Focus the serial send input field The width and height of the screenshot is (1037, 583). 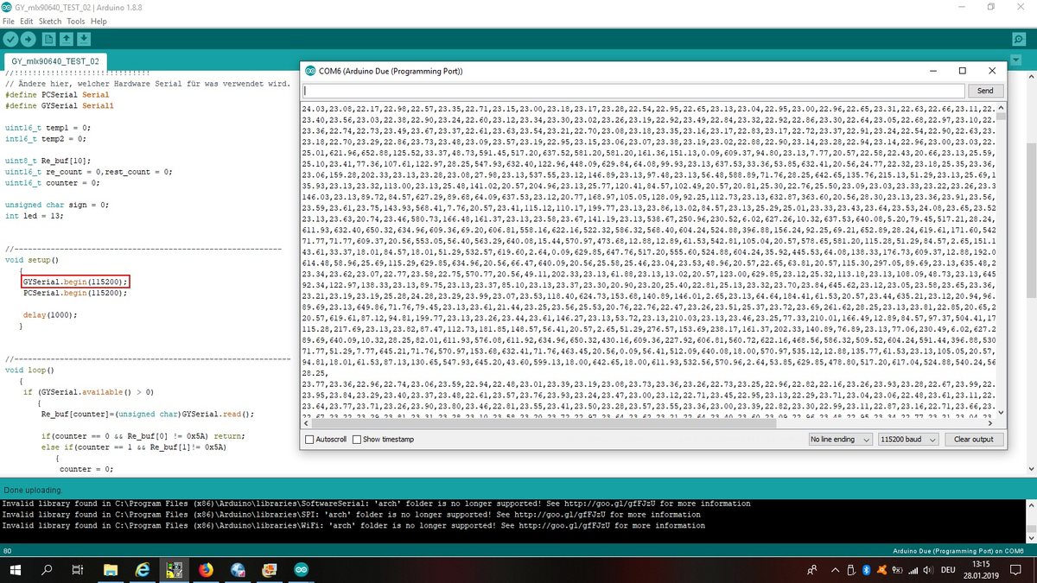633,91
